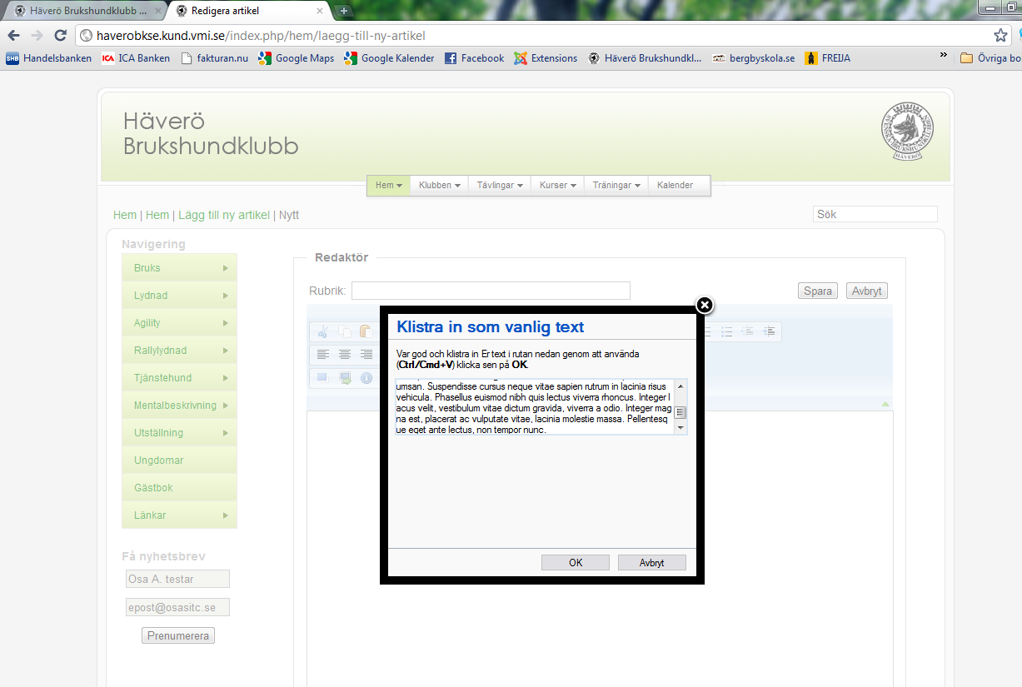Click OK in the paste dialog
This screenshot has height=687, width=1022.
click(576, 563)
